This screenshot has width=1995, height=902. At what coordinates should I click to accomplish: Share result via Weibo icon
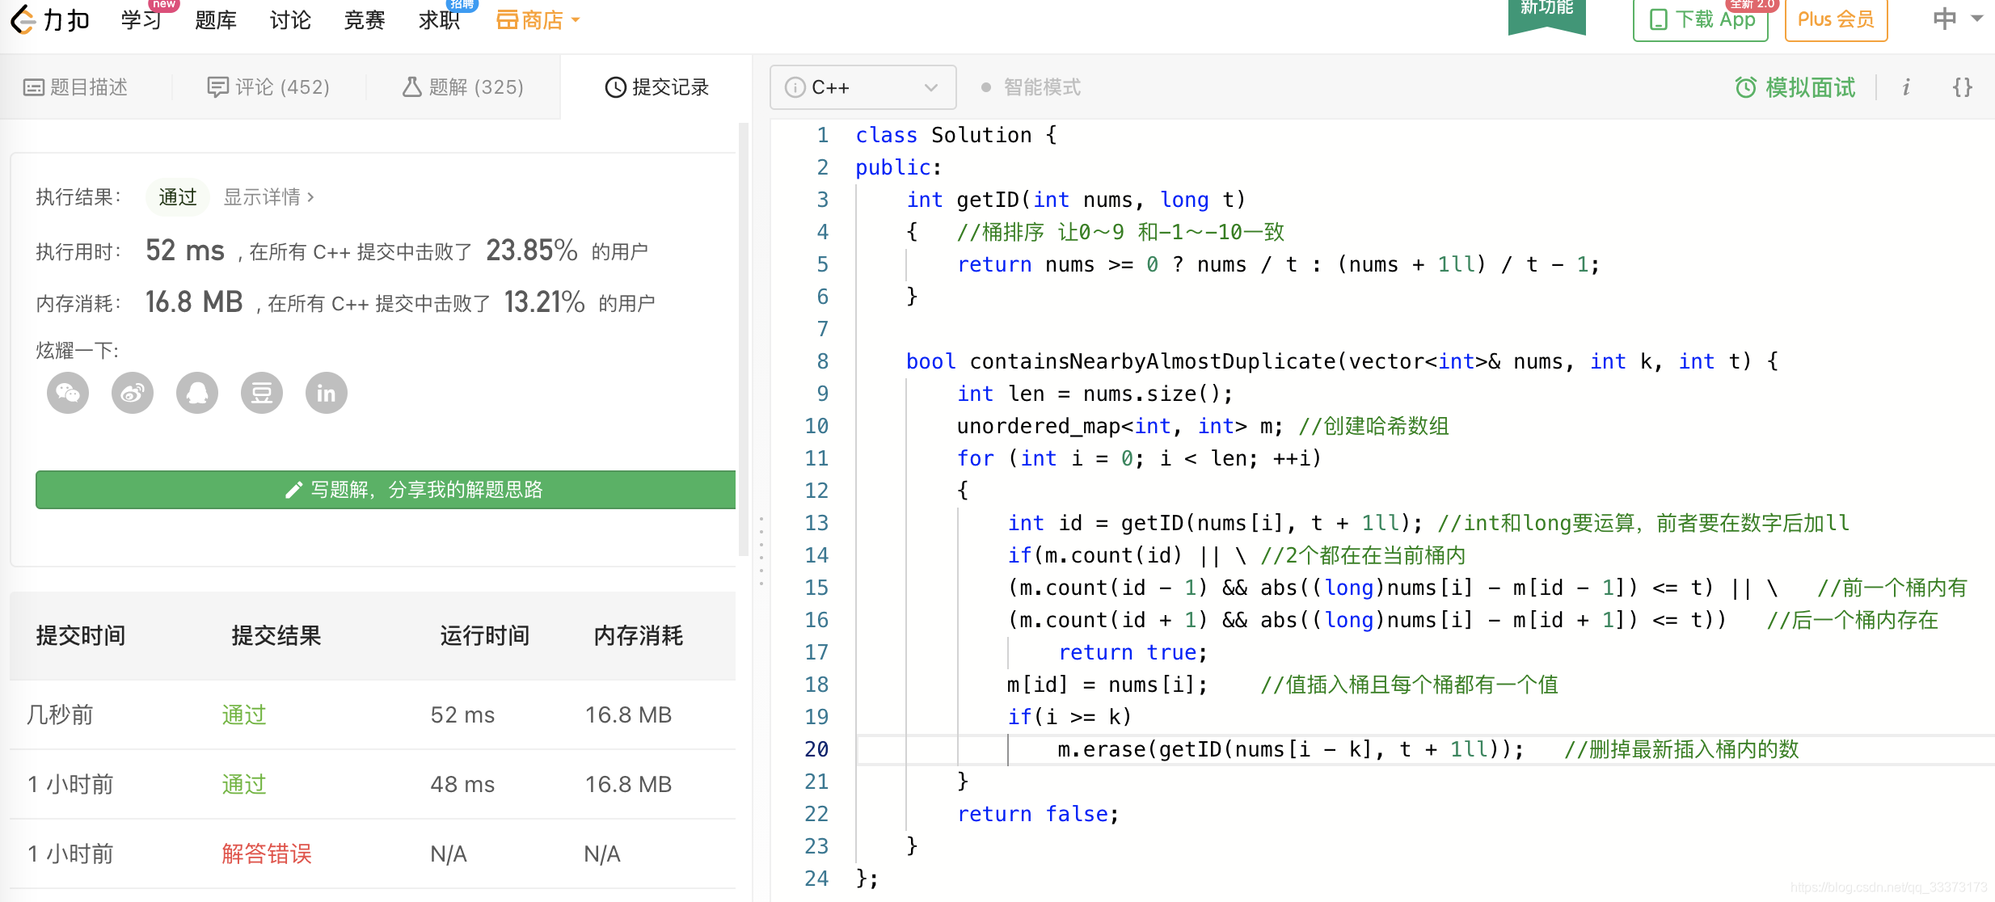[133, 394]
